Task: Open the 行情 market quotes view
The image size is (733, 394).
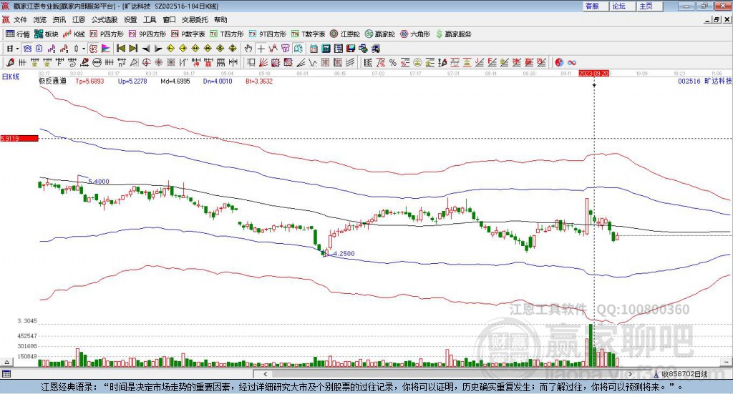Action: tap(17, 34)
